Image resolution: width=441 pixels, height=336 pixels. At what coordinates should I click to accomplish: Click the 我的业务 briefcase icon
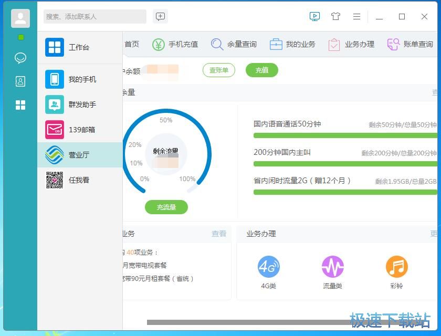click(x=276, y=45)
